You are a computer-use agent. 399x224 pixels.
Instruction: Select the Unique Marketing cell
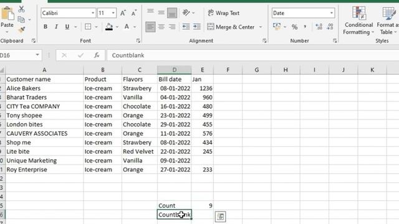[x=44, y=161]
